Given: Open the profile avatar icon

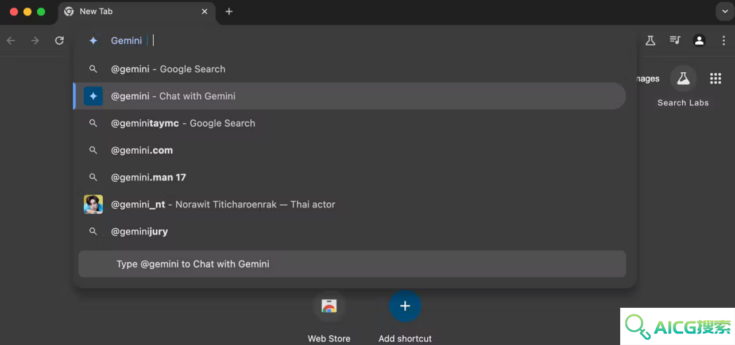Looking at the screenshot, I should click(699, 40).
